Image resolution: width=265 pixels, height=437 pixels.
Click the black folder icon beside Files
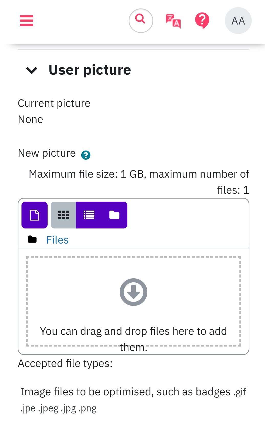[32, 239]
